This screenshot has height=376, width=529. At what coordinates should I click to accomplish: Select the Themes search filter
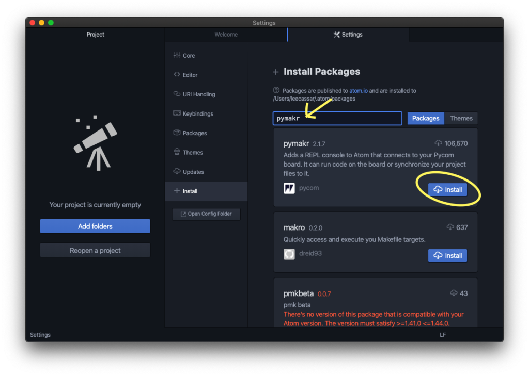coord(461,118)
